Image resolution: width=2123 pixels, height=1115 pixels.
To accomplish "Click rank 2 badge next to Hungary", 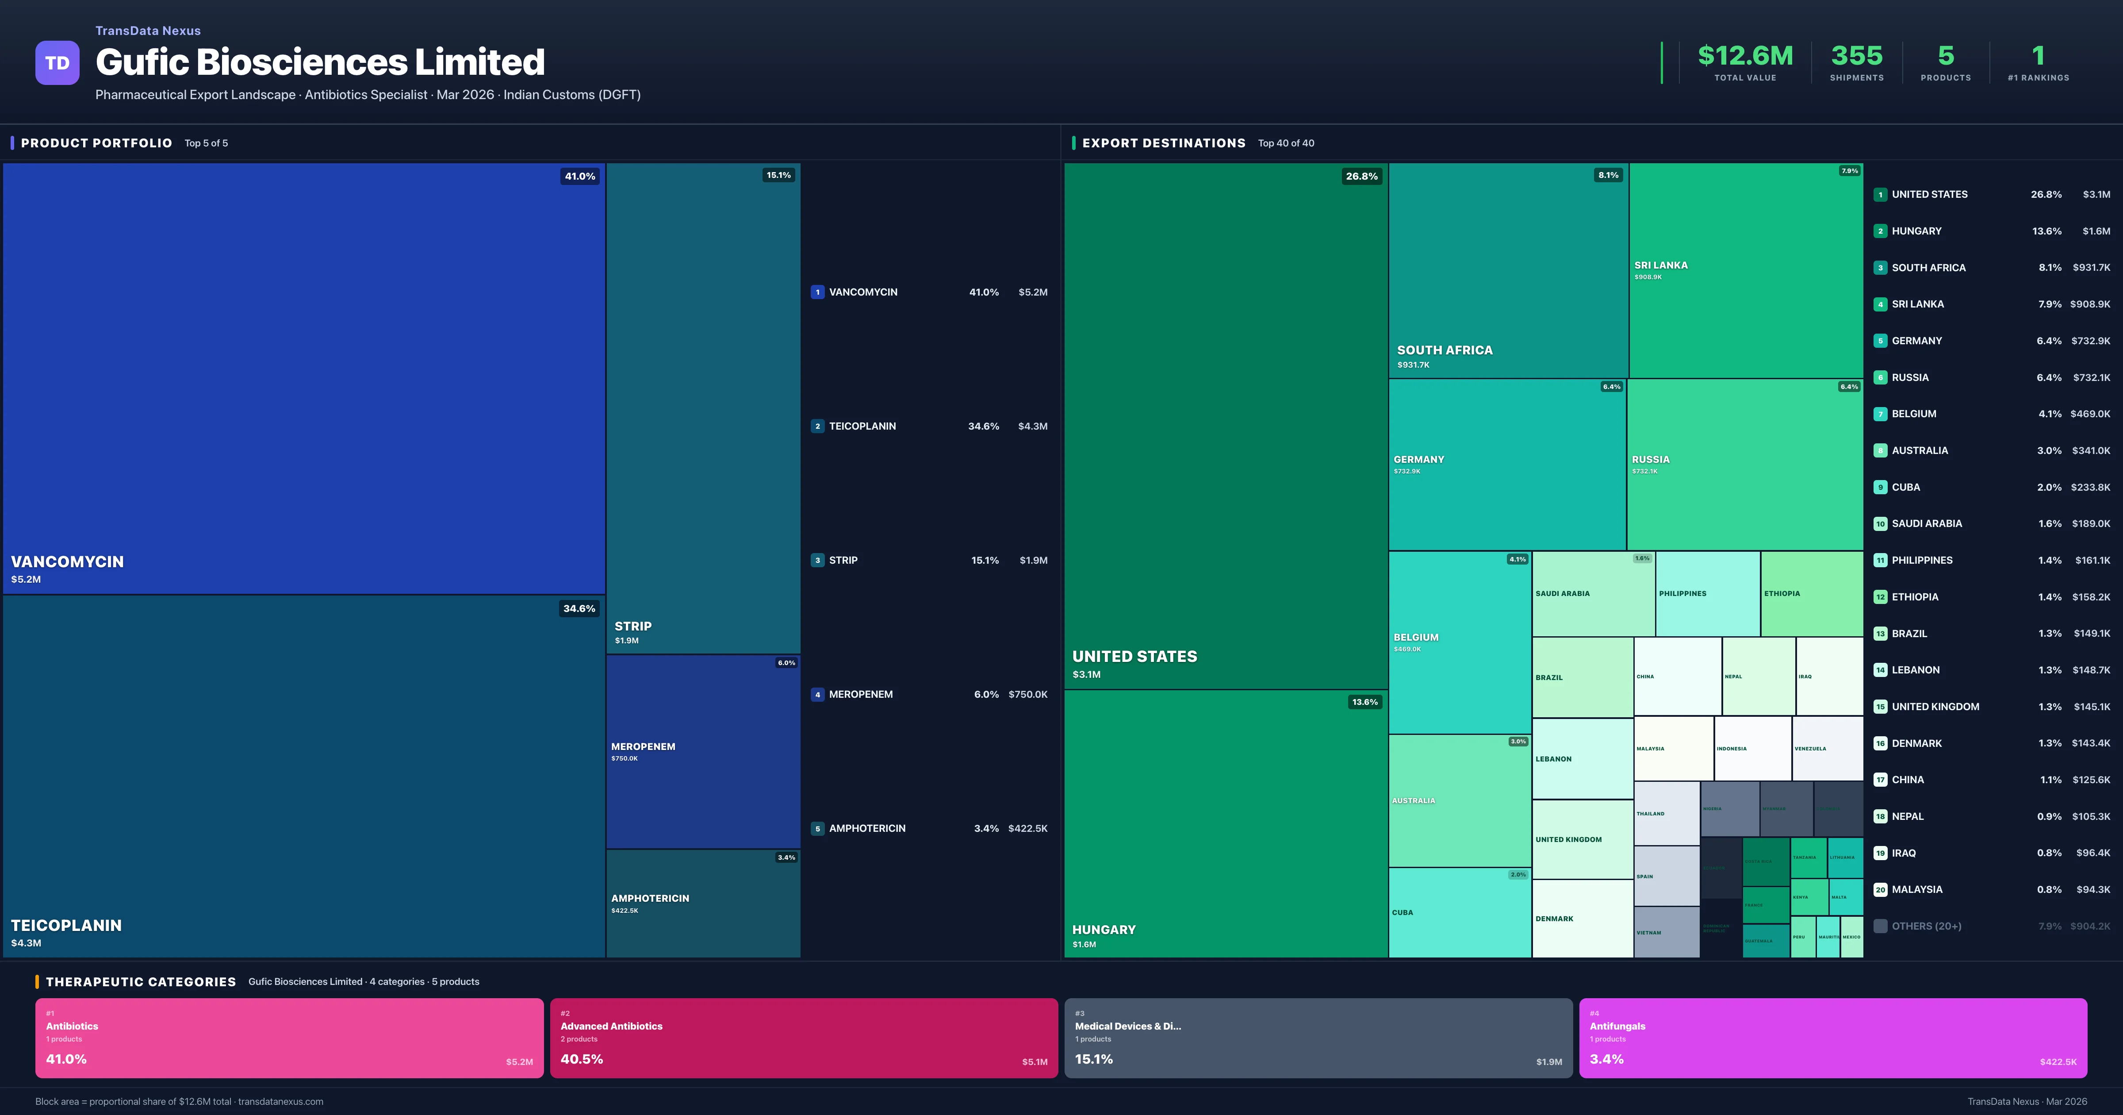I will click(x=1880, y=231).
